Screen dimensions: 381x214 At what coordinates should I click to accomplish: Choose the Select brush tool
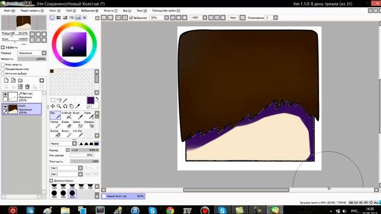tap(78, 124)
